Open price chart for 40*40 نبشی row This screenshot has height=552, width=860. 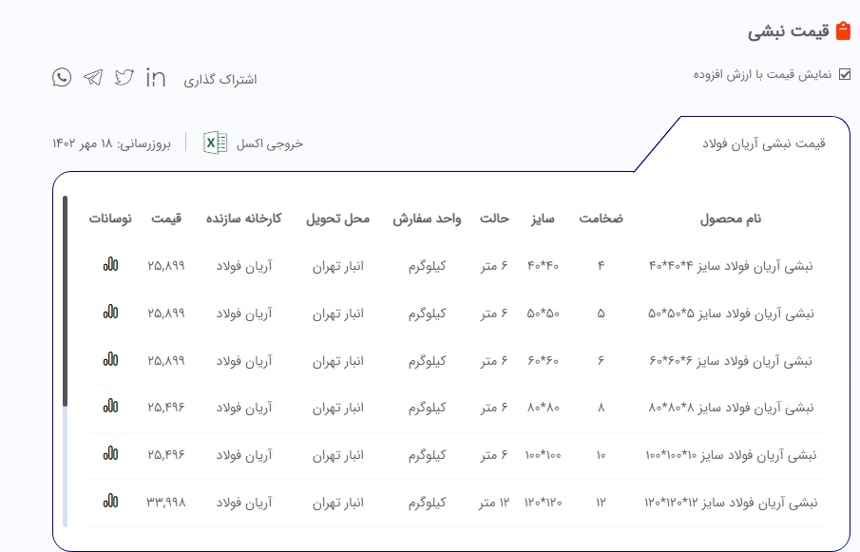point(111,265)
